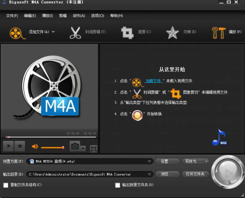Click the Effect star toolbar icon
Screen dimensions: 245x198
click(x=172, y=33)
